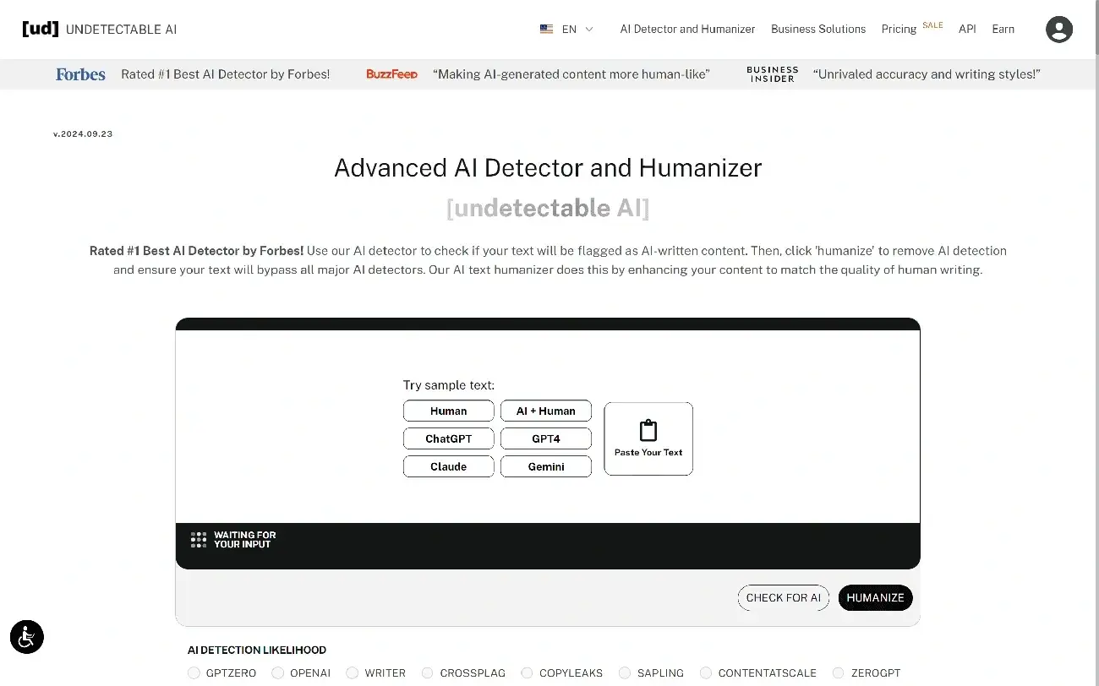
Task: Click into the main text input area
Action: coord(548,427)
